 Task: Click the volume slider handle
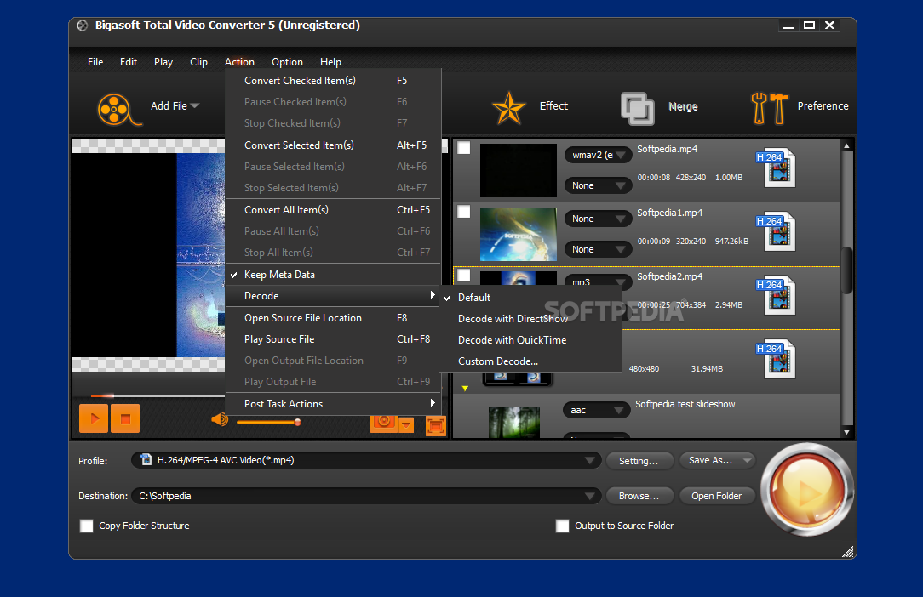[x=298, y=423]
